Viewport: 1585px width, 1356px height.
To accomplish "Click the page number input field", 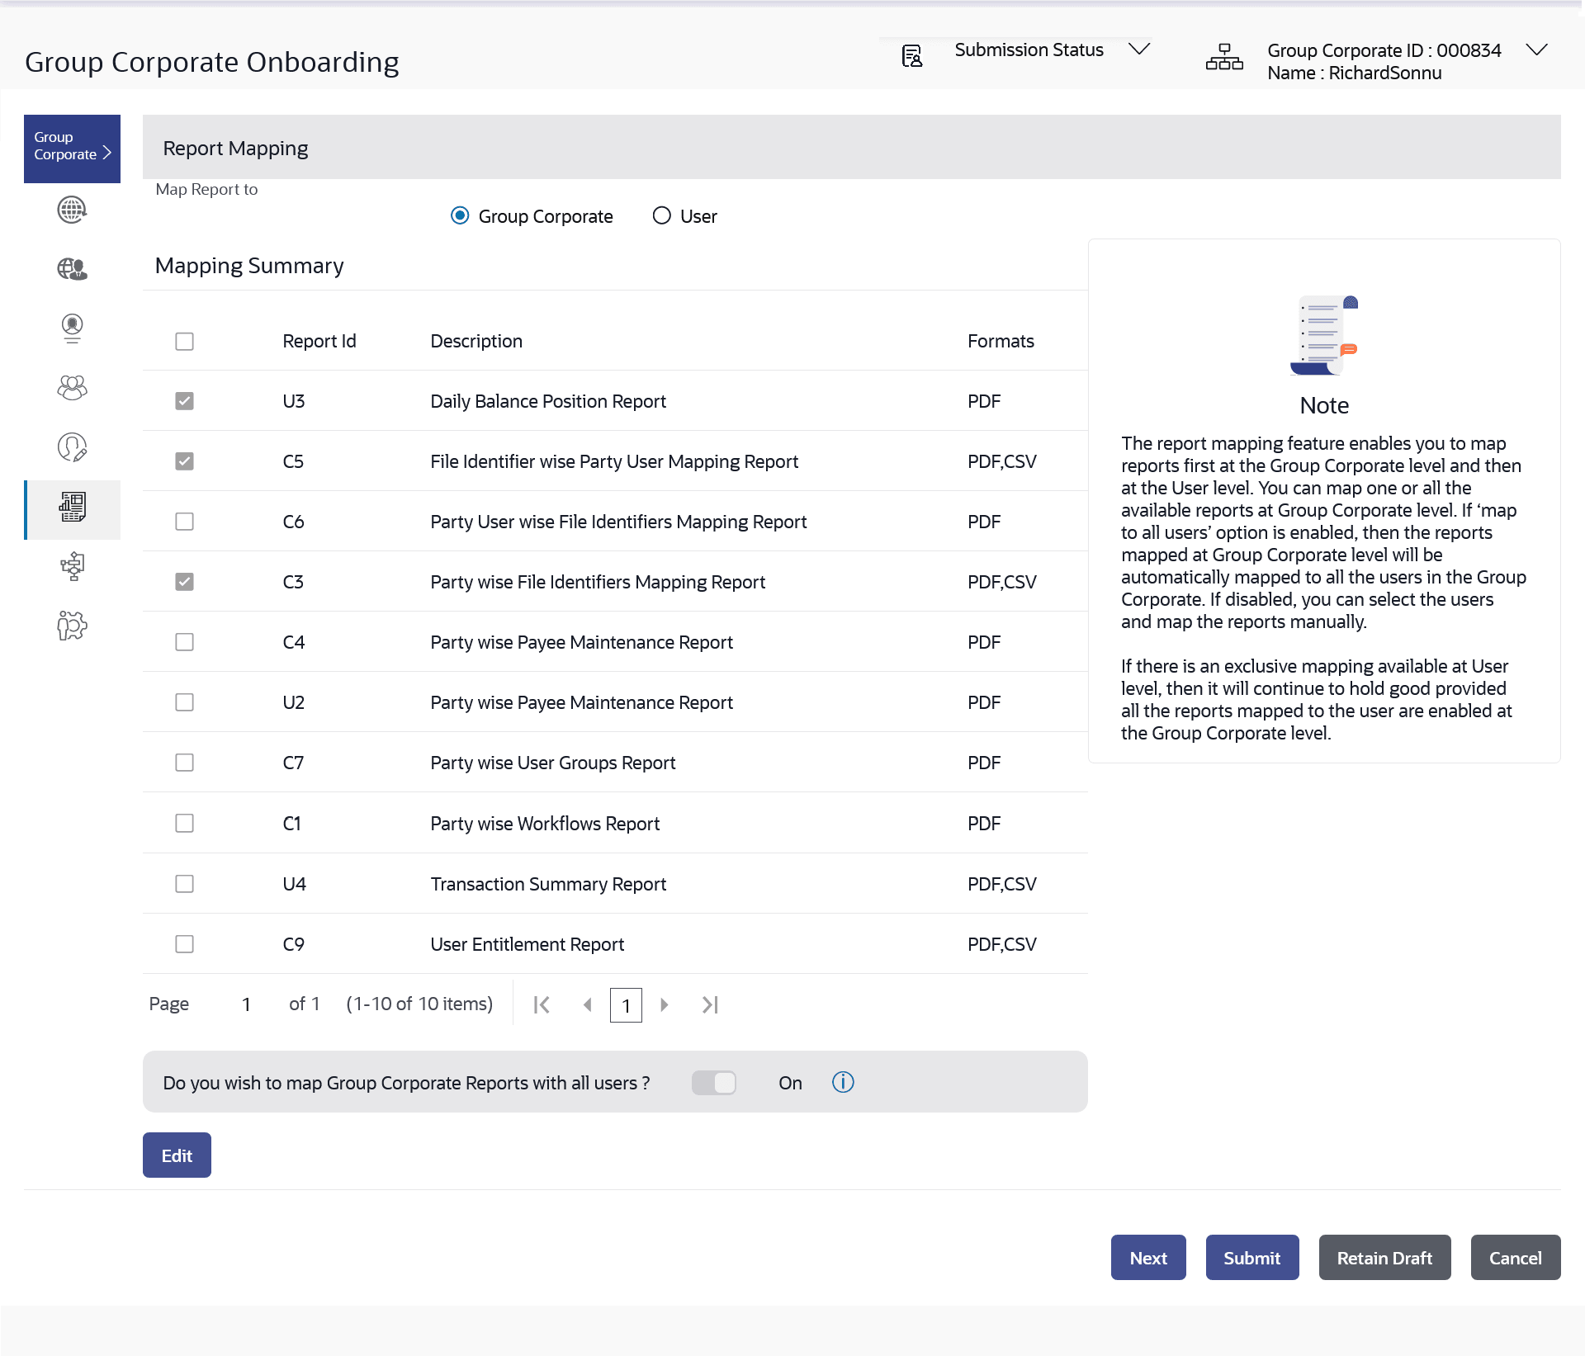I will click(x=626, y=1005).
